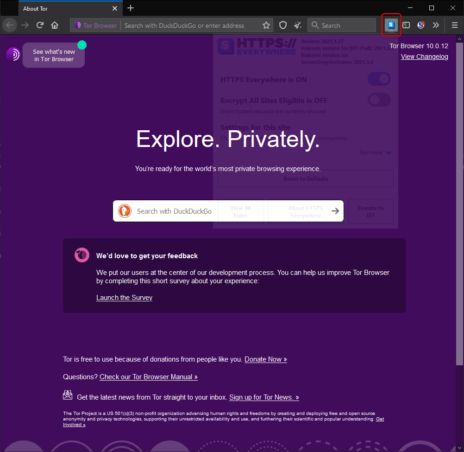Go back with the back arrow button
The width and height of the screenshot is (464, 452).
[x=10, y=25]
